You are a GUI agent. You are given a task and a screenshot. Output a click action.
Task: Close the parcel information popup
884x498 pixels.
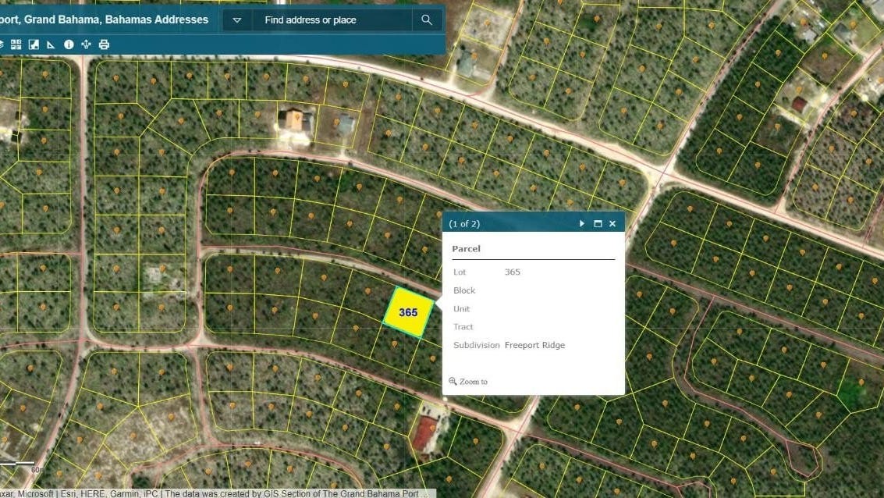(612, 223)
